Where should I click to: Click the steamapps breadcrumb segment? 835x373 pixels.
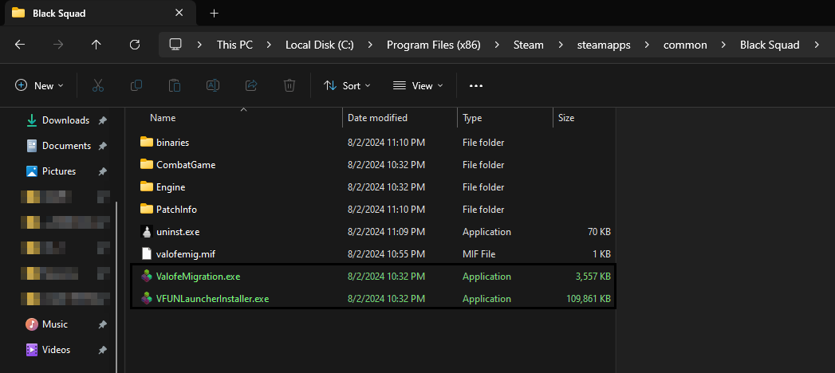tap(605, 45)
